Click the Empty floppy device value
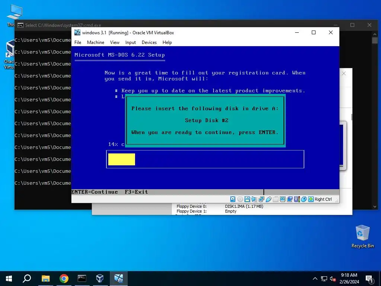The width and height of the screenshot is (381, 286). click(231, 211)
